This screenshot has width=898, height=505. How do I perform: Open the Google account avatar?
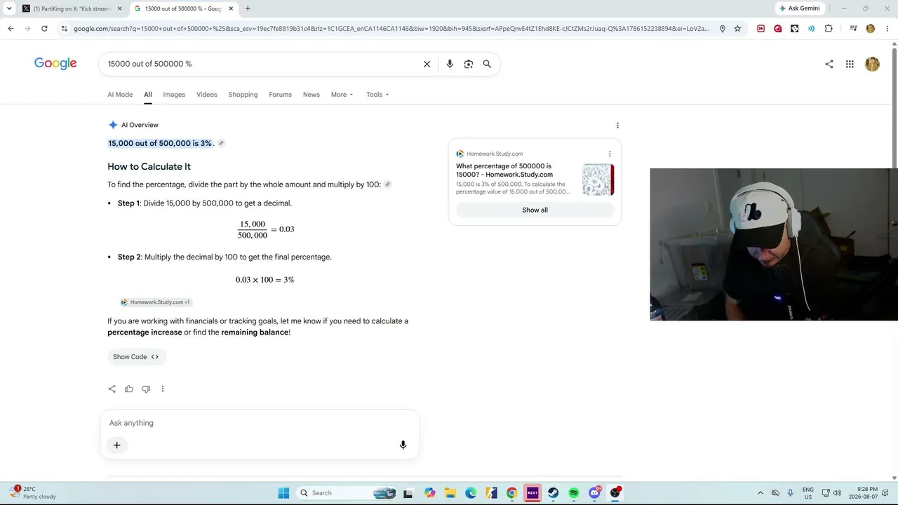click(872, 64)
